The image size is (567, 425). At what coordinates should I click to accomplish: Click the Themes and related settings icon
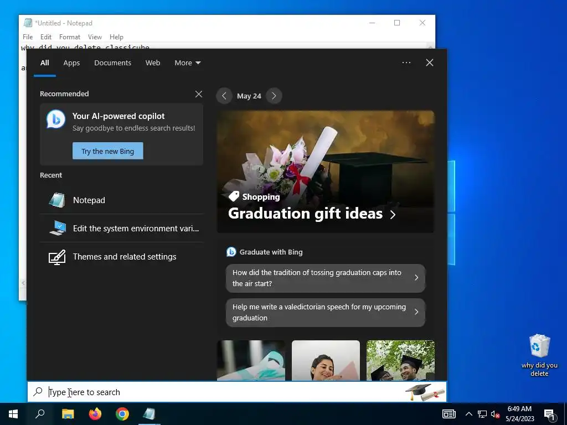[x=57, y=257]
